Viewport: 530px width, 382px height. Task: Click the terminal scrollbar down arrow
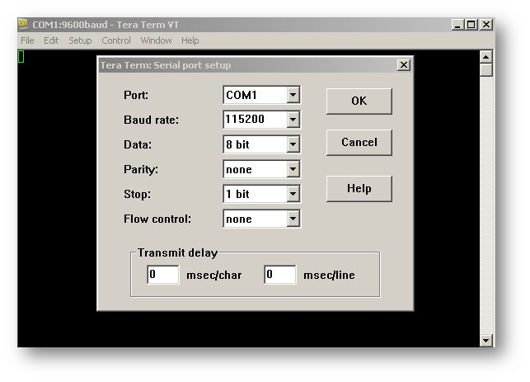485,340
